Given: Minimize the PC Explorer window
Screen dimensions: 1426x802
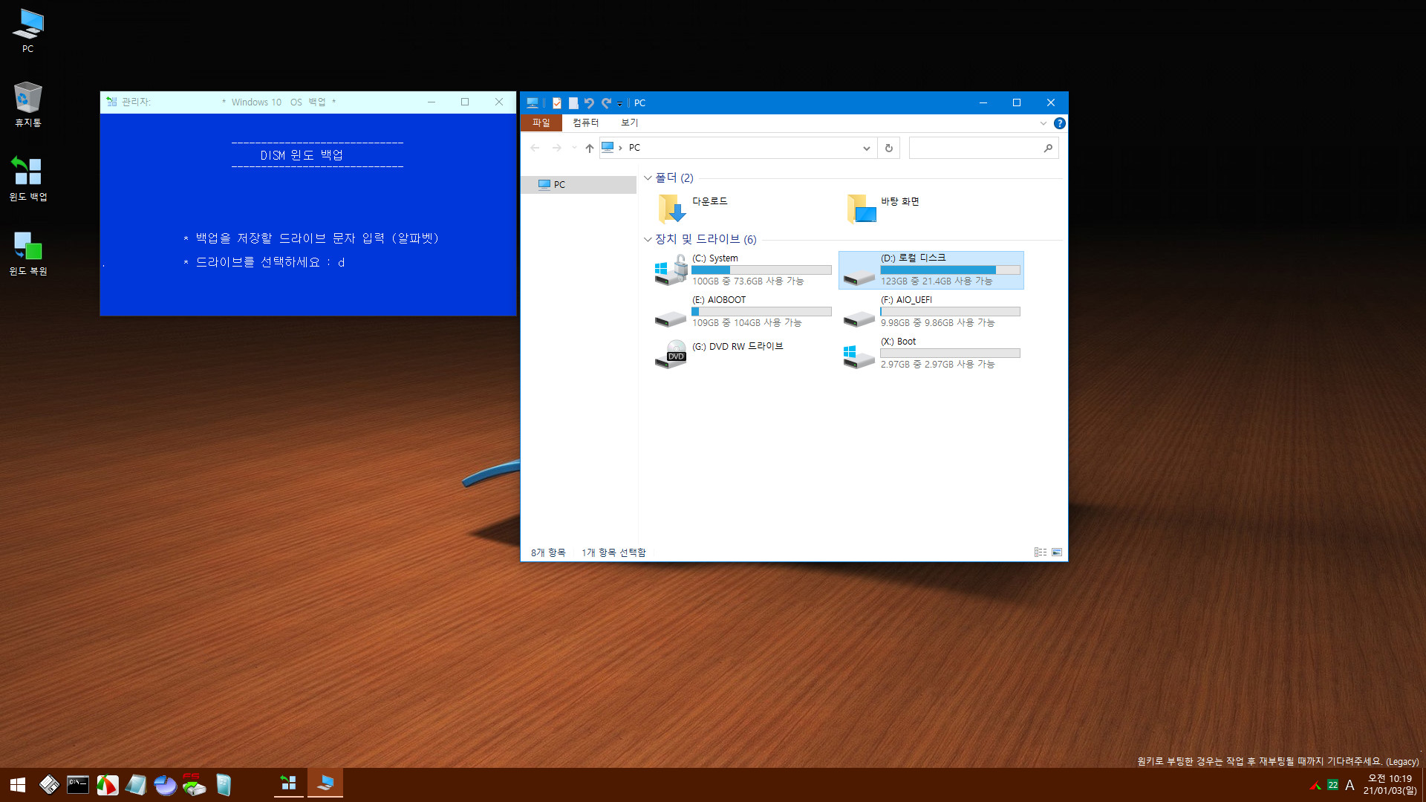Looking at the screenshot, I should pos(983,102).
